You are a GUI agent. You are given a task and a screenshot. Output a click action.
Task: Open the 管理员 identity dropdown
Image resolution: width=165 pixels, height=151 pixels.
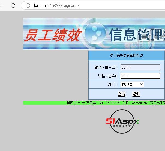[x=132, y=84]
